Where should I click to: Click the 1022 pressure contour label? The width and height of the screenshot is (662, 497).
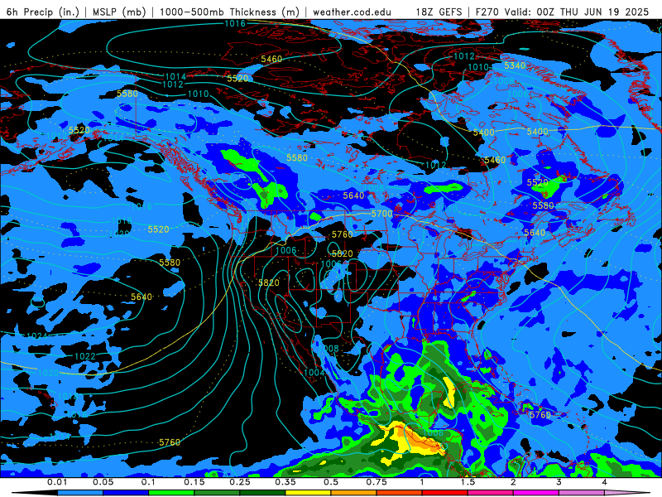[85, 357]
